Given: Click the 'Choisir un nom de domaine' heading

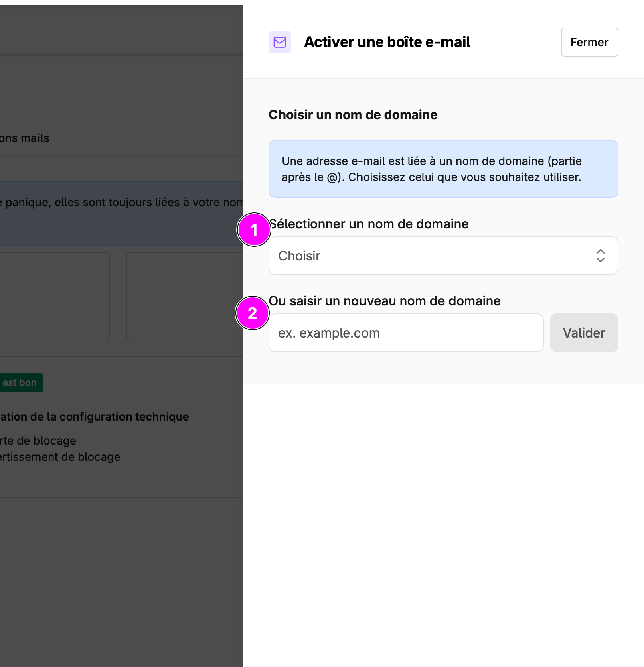Looking at the screenshot, I should point(353,115).
